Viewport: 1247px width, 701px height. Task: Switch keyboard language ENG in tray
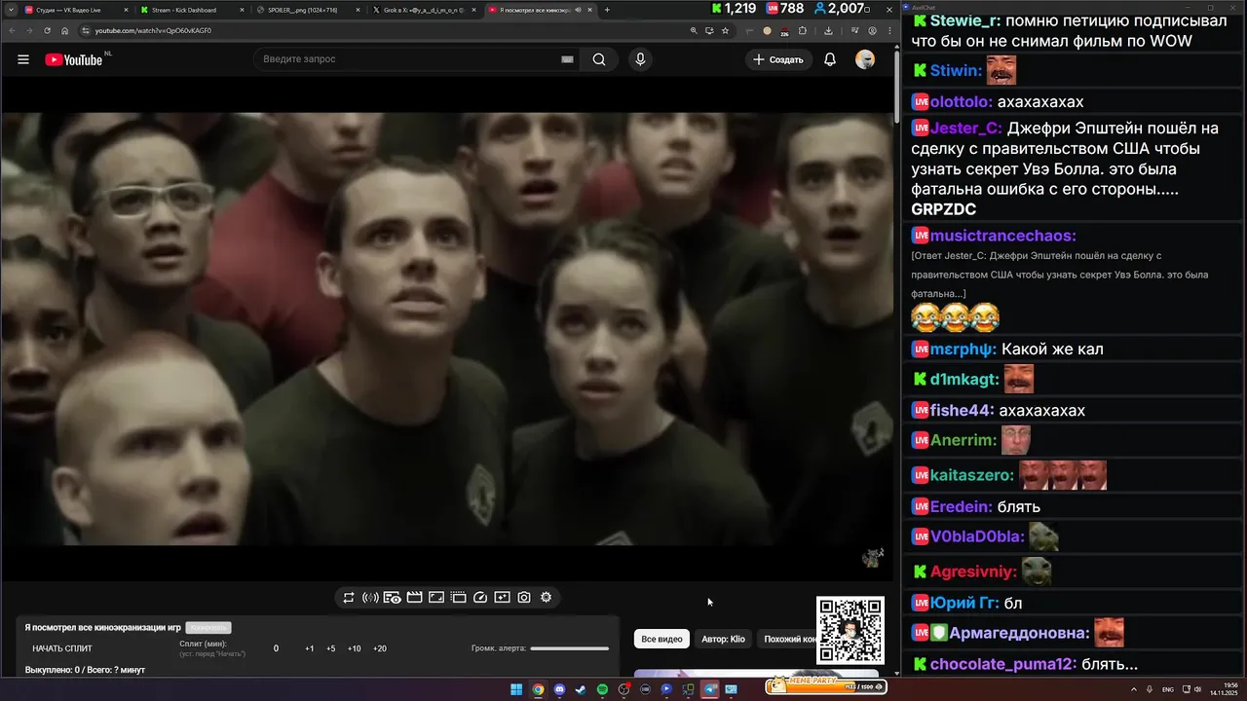click(1168, 689)
